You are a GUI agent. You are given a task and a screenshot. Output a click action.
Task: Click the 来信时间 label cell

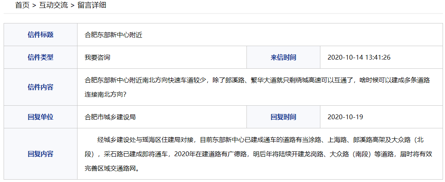[x=284, y=57]
